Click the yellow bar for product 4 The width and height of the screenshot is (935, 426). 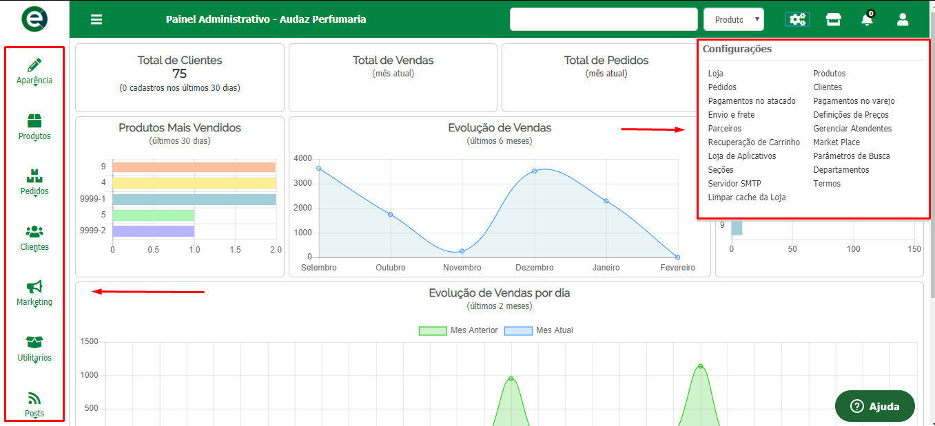pyautogui.click(x=194, y=183)
